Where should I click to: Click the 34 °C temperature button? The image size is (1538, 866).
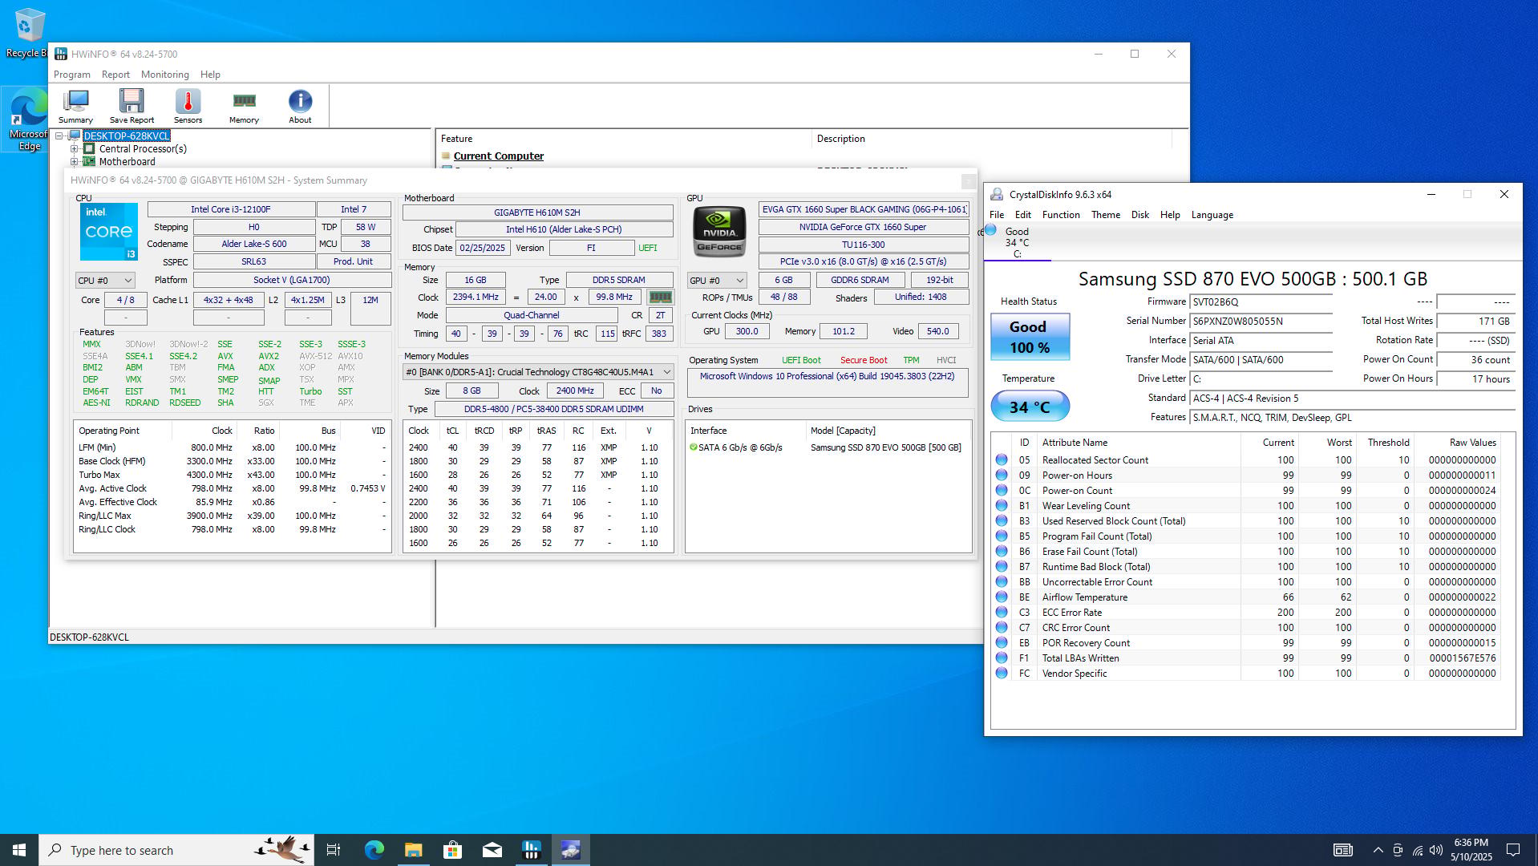coord(1030,407)
